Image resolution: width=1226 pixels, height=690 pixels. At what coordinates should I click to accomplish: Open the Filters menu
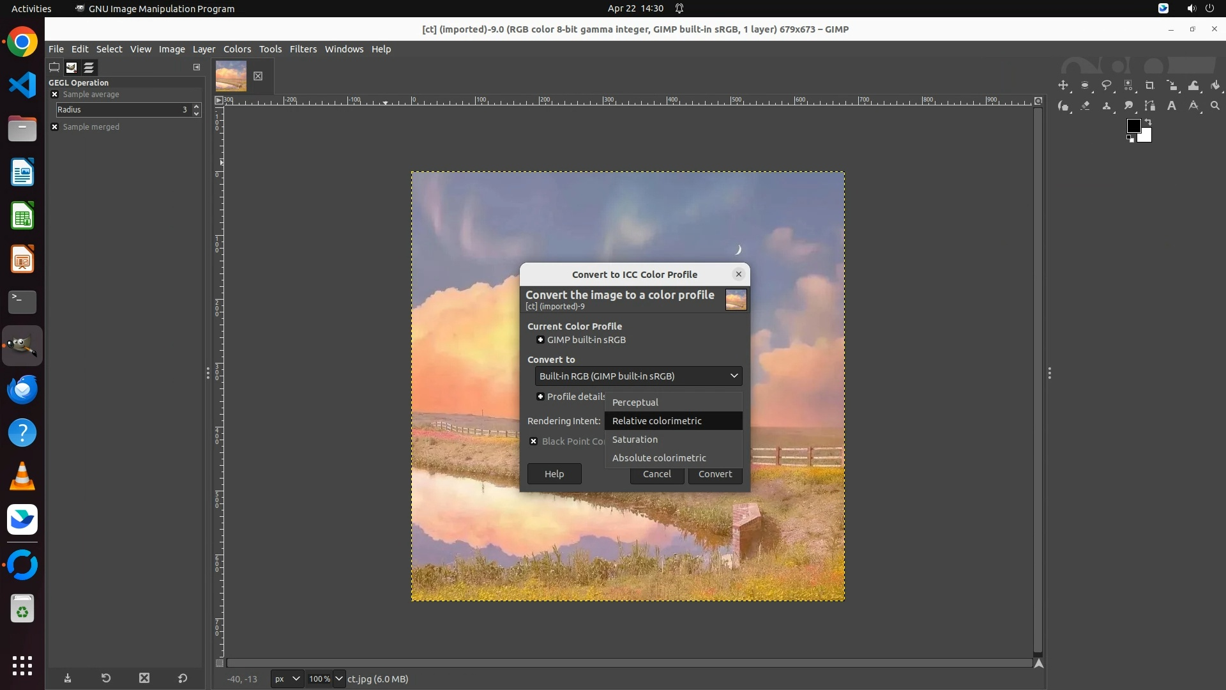click(x=303, y=49)
